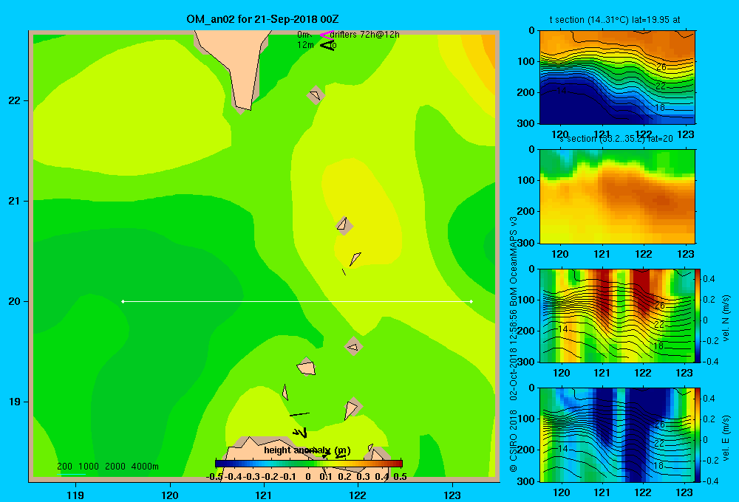This screenshot has height=502, width=739.
Task: Click the -0.5 label on the height colorbar
Action: click(x=214, y=477)
